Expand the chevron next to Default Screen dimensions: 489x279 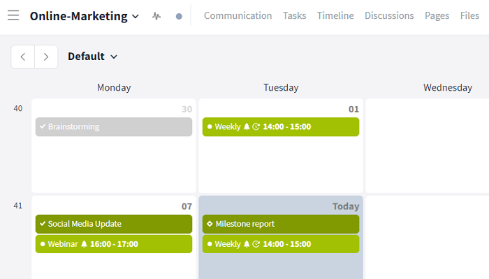tap(114, 56)
